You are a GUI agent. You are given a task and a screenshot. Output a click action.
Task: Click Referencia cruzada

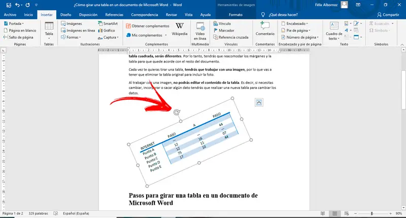(x=231, y=37)
